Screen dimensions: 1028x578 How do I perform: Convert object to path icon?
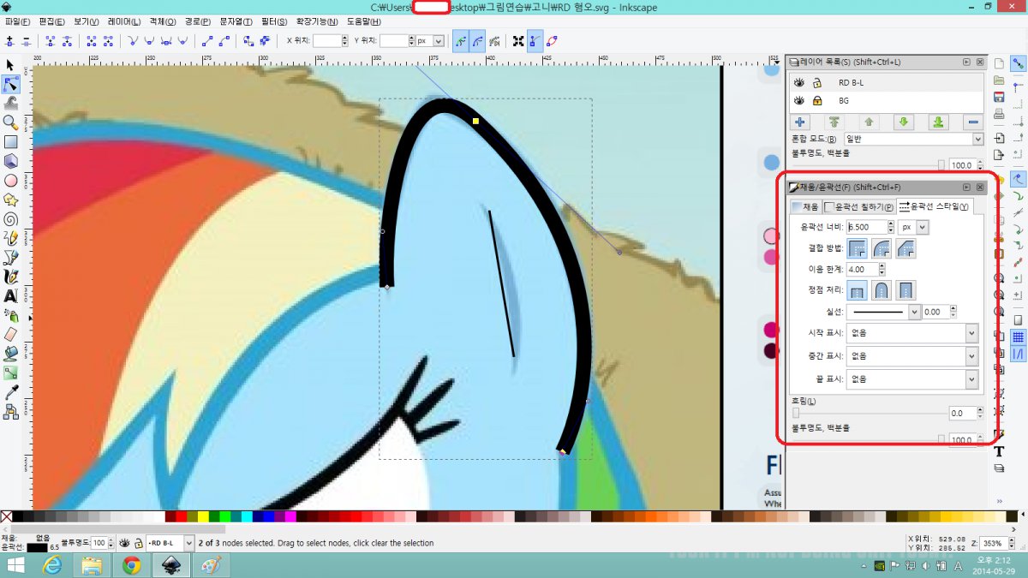[x=248, y=40]
